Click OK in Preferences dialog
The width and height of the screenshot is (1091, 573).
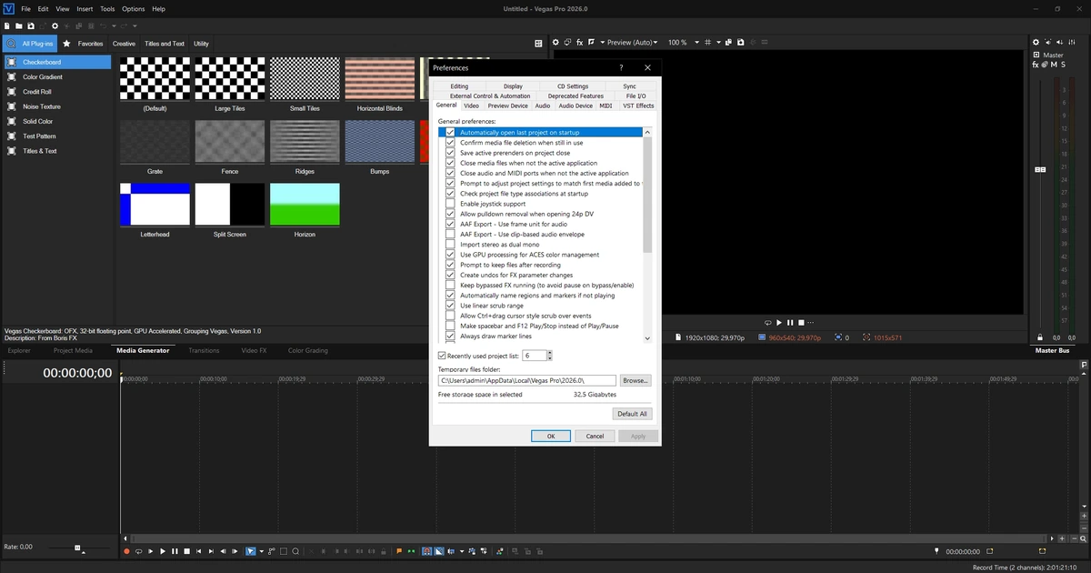[551, 436]
